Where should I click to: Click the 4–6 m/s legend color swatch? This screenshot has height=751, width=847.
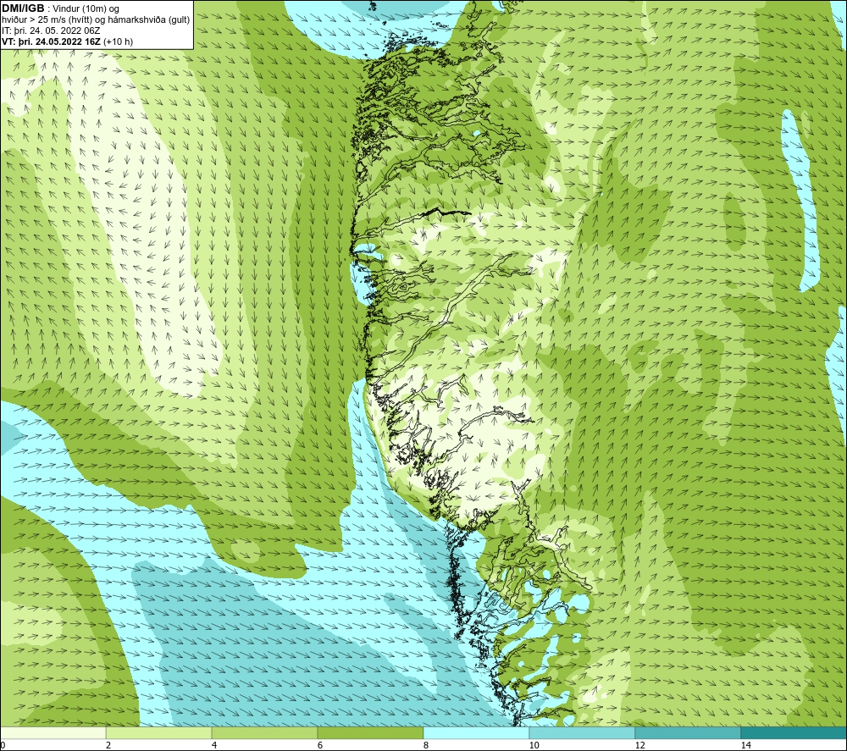(x=264, y=732)
